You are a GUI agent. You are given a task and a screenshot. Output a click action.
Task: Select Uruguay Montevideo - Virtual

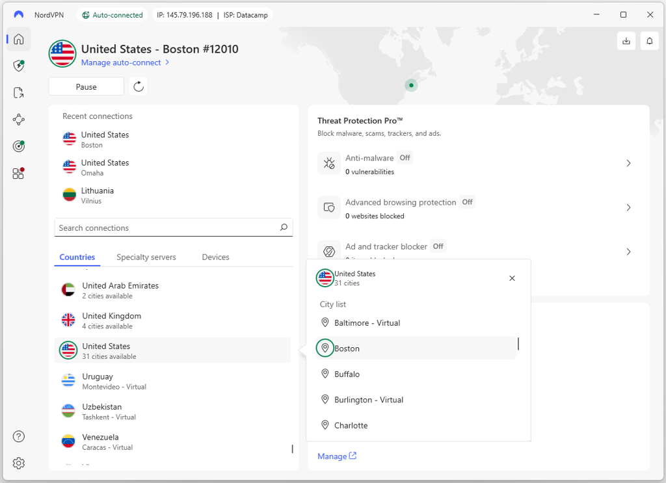(173, 381)
